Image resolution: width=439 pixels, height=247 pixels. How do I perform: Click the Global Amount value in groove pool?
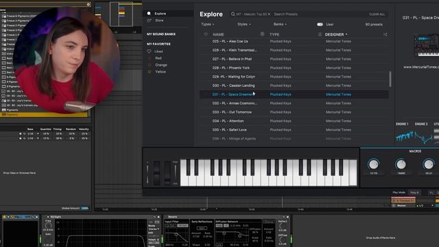pyautogui.click(x=84, y=209)
